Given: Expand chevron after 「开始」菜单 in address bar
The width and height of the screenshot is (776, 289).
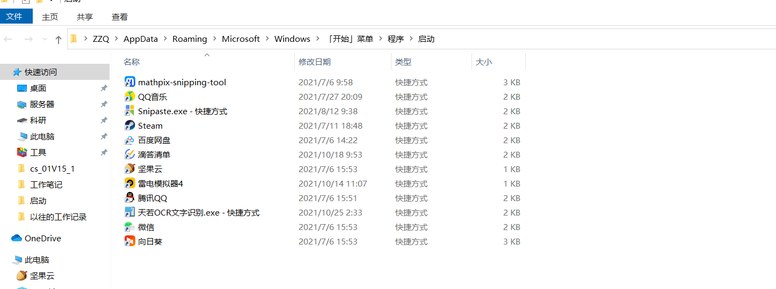Looking at the screenshot, I should [x=381, y=39].
